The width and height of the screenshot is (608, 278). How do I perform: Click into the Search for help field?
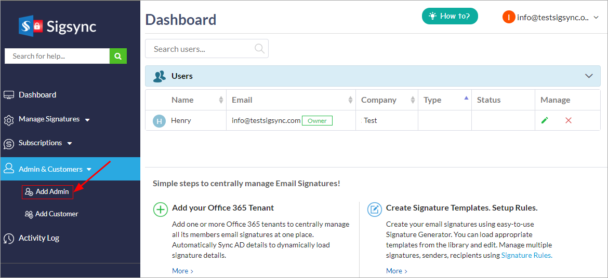click(57, 56)
